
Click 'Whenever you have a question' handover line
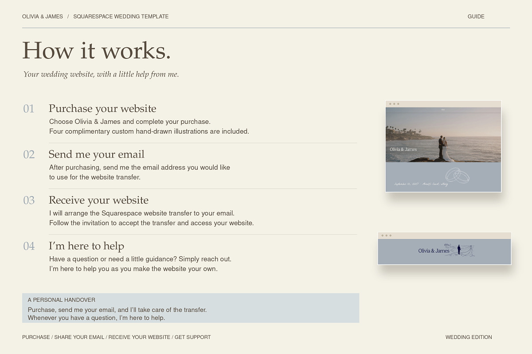[96, 318]
